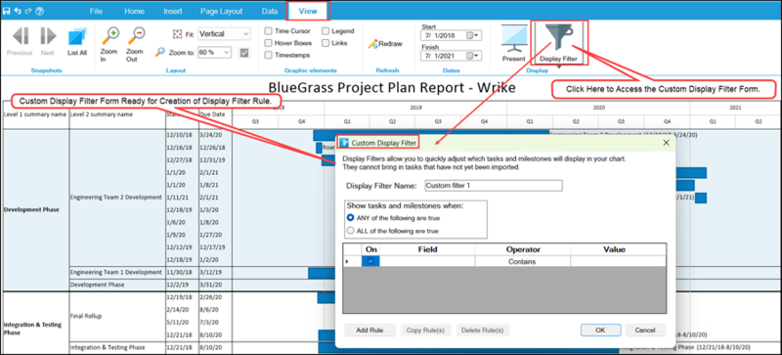Click the Development Phase level 1 cell

tap(36, 209)
